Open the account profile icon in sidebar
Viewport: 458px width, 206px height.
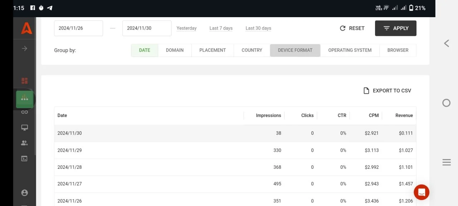coord(24,193)
